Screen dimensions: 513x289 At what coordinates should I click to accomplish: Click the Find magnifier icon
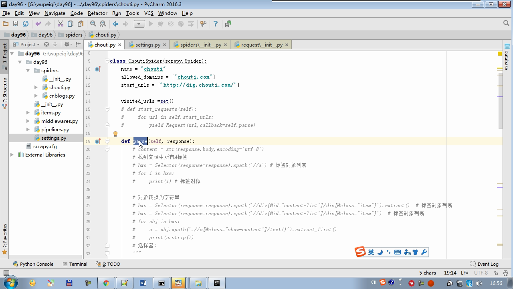(93, 24)
